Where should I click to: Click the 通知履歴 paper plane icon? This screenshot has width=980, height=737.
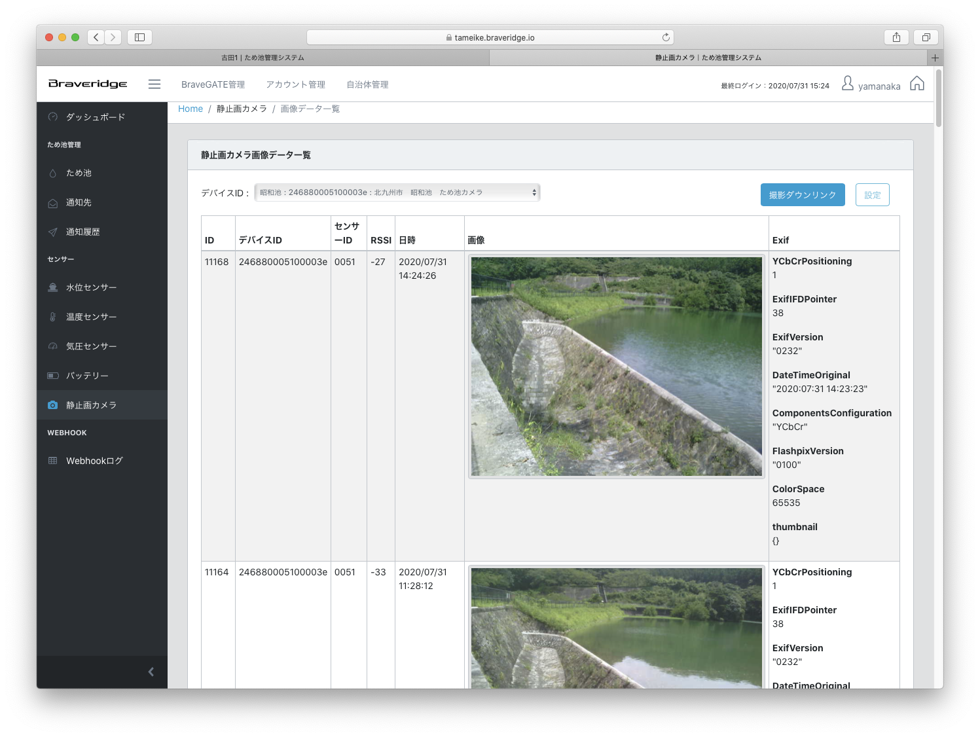pos(53,232)
